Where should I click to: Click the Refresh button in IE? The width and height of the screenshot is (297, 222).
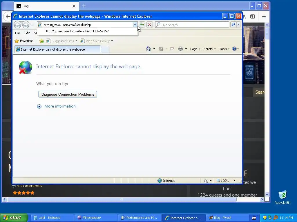(x=142, y=25)
